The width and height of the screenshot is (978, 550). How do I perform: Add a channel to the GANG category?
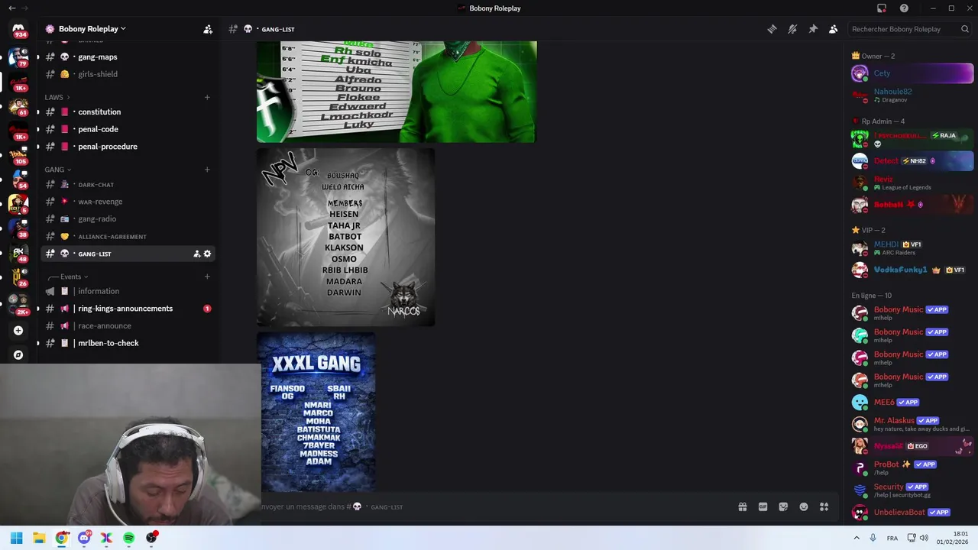point(207,170)
